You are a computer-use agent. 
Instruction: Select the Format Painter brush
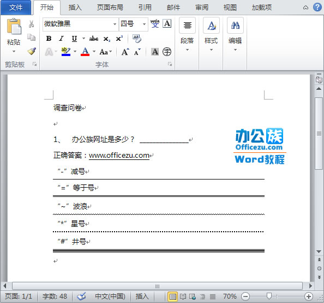click(x=32, y=51)
